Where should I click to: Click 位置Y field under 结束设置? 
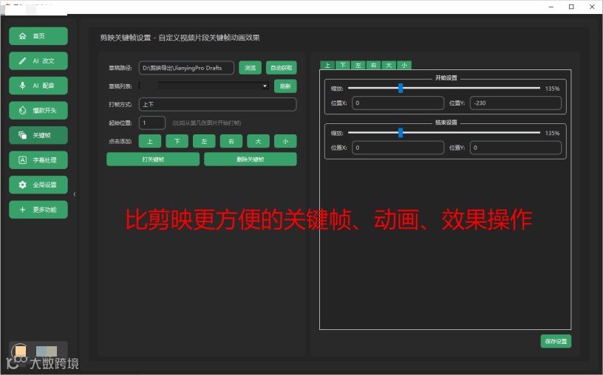coord(516,148)
